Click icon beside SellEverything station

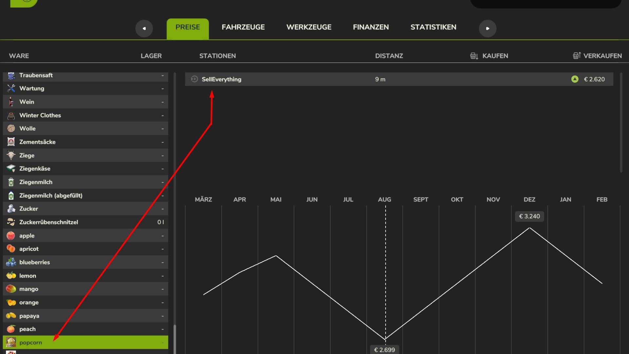pos(194,79)
